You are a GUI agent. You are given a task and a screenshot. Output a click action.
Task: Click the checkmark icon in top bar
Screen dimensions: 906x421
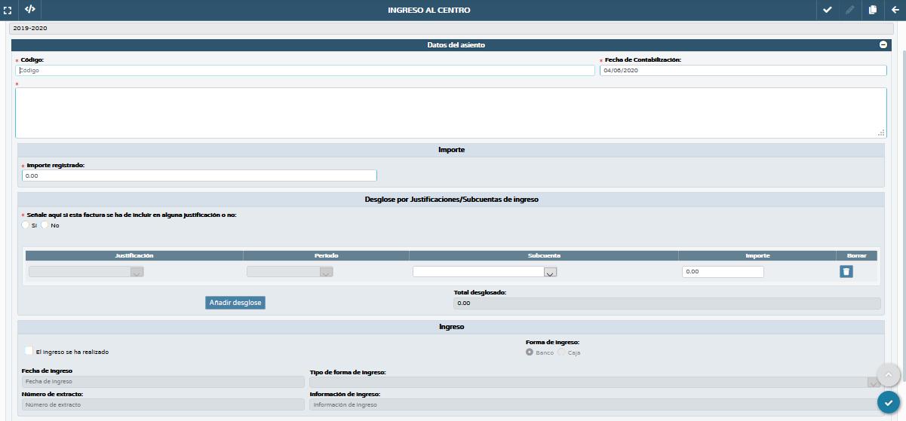pos(828,10)
